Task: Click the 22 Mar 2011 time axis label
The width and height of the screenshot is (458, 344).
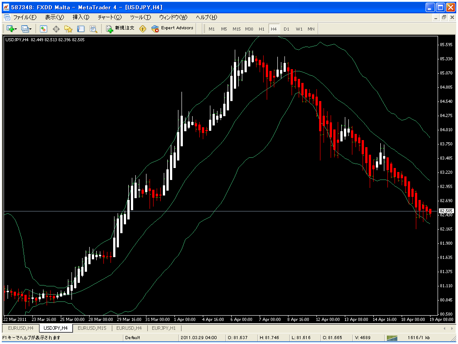Action: click(15, 320)
